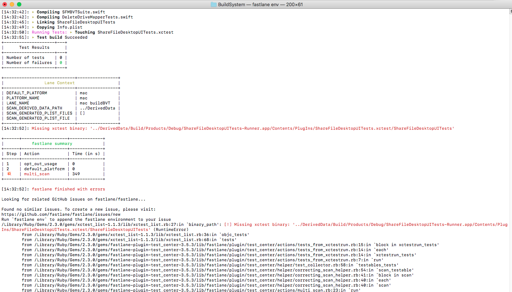Click the 'opt_out_usage' step row
This screenshot has height=292, width=512.
tap(53, 164)
